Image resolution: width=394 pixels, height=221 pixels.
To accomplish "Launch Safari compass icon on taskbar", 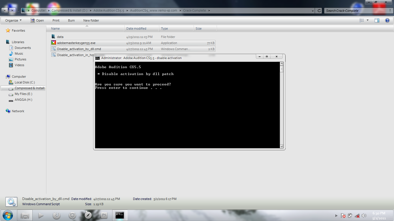I will (88, 215).
